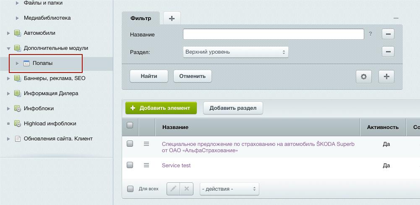420x205 pixels.
Task: Click the Автомобили module icon
Action: (17, 33)
